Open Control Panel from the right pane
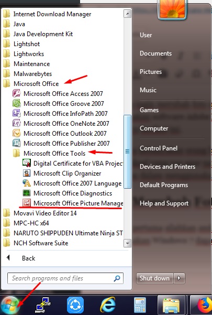212x315 pixels. [x=159, y=148]
